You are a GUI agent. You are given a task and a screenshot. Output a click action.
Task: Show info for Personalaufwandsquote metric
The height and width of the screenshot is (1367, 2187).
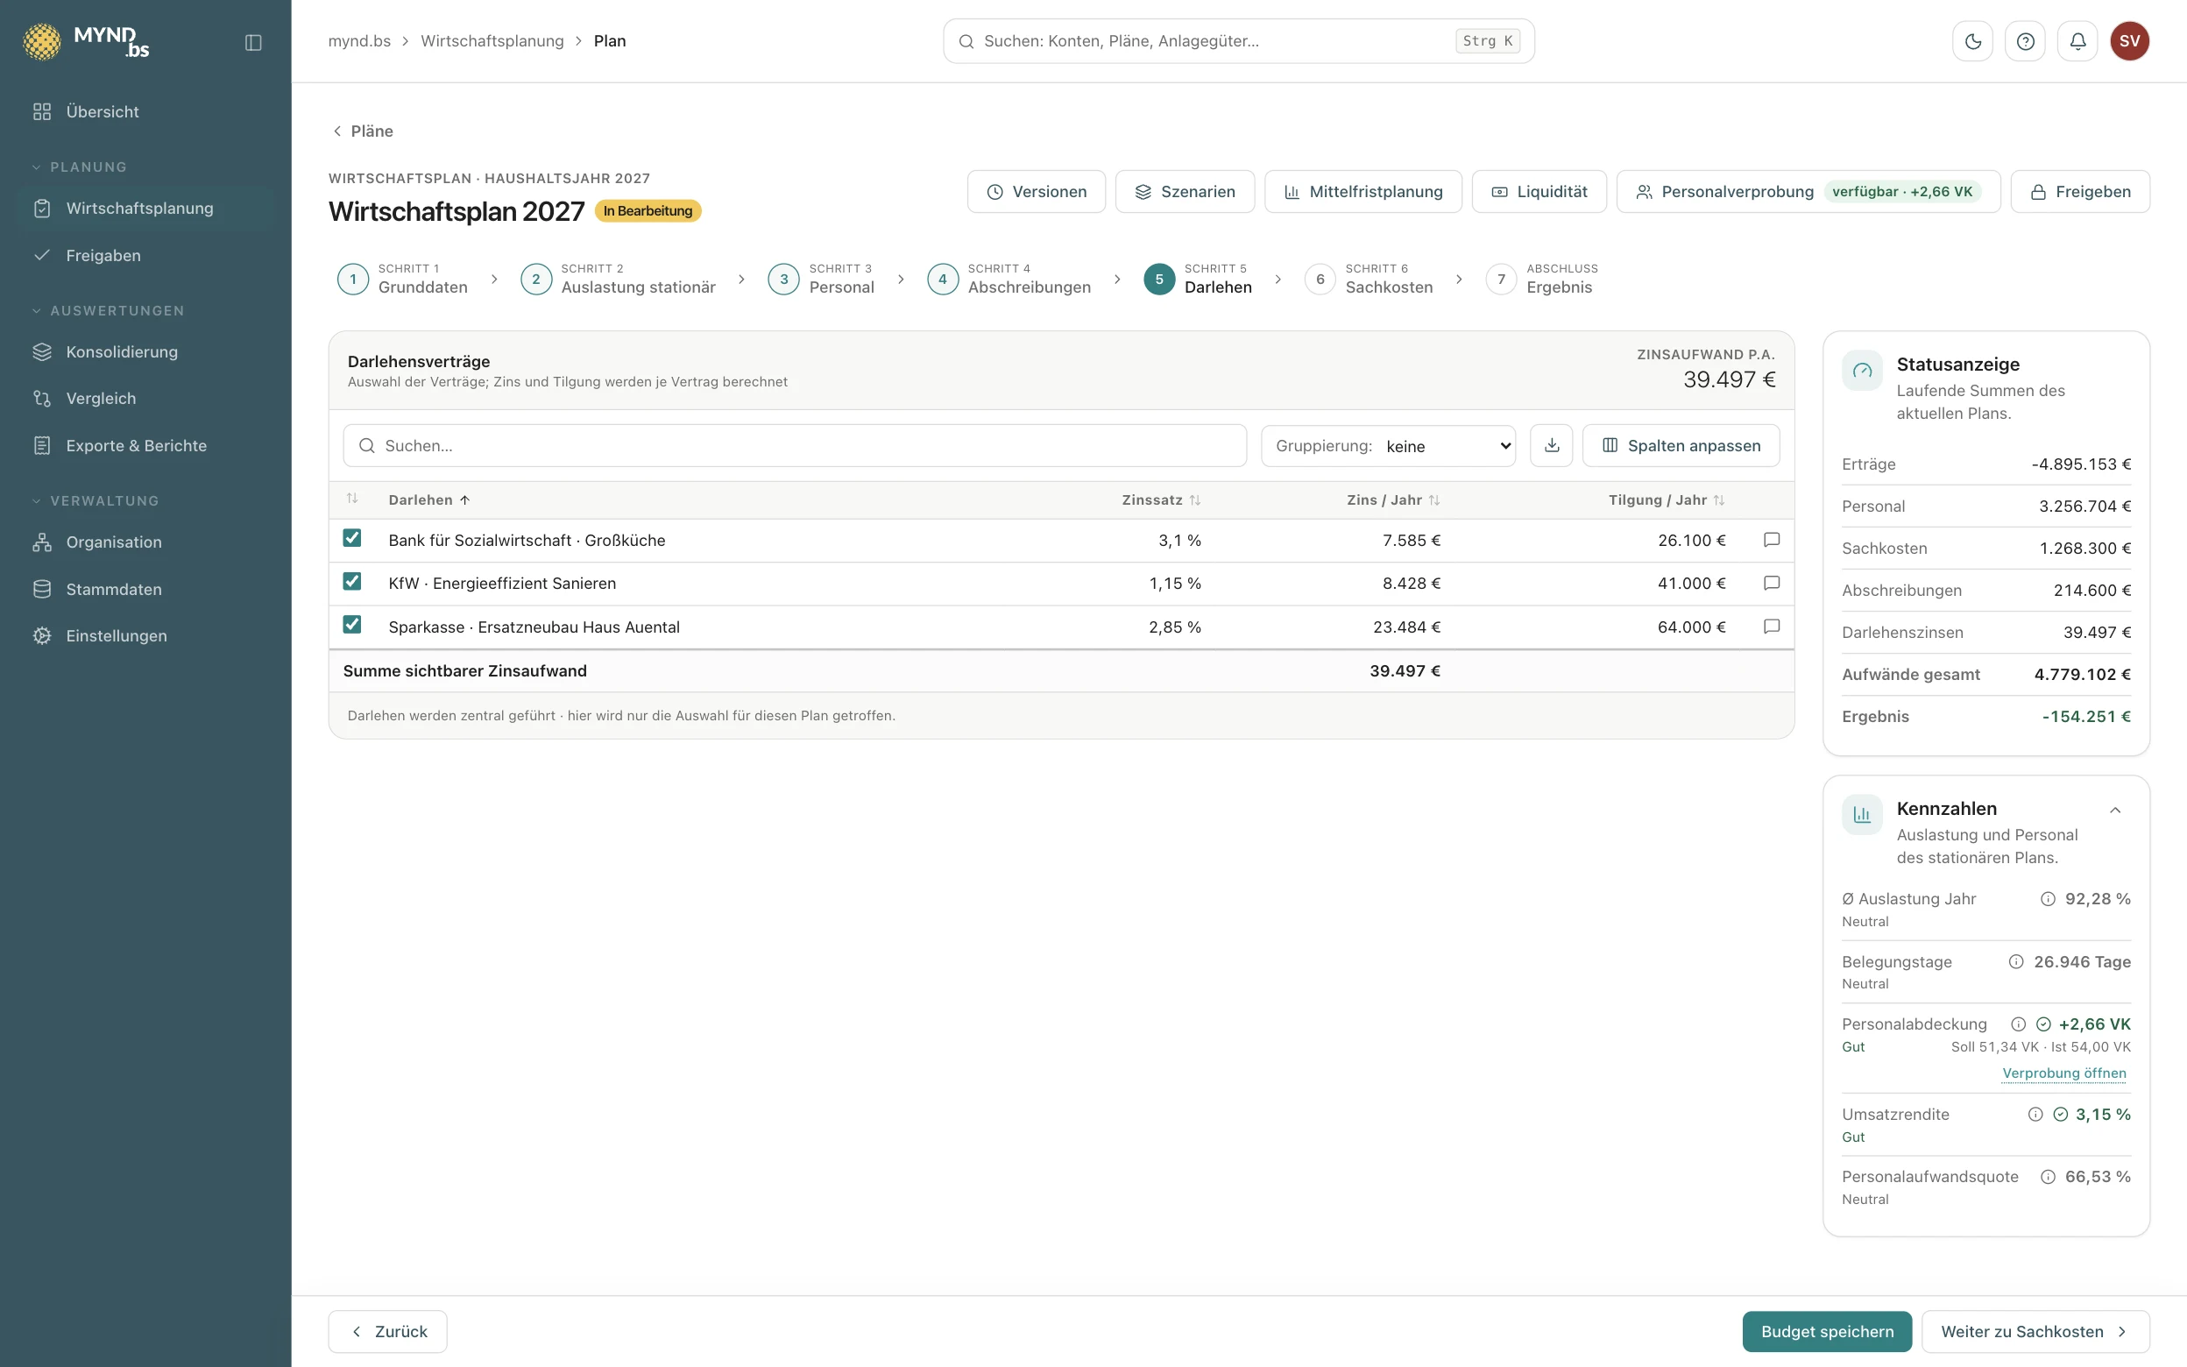(2048, 1176)
